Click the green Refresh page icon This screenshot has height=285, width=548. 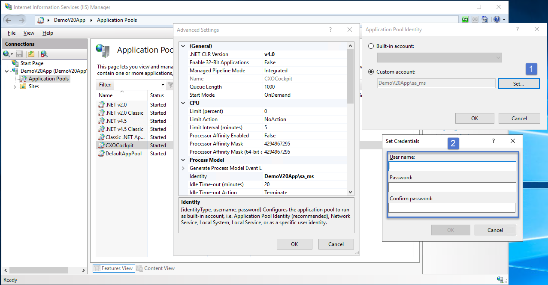click(465, 20)
